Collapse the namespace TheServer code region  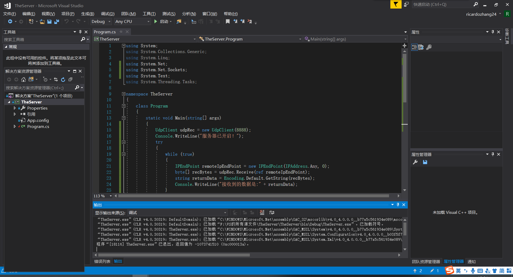123,94
